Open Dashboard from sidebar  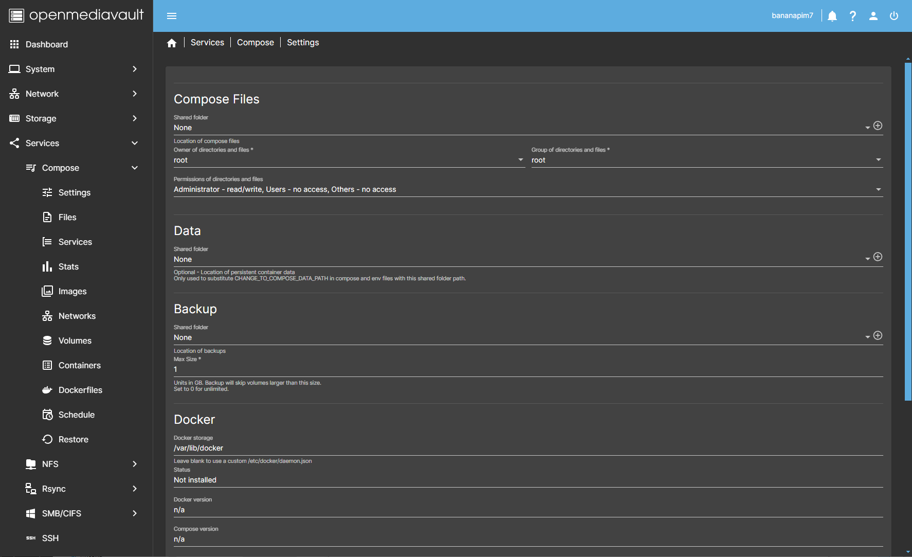[x=76, y=44]
